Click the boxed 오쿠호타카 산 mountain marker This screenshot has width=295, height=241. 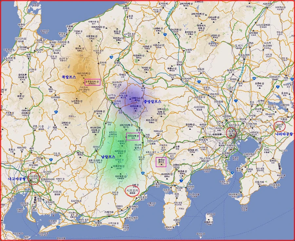coord(93,82)
